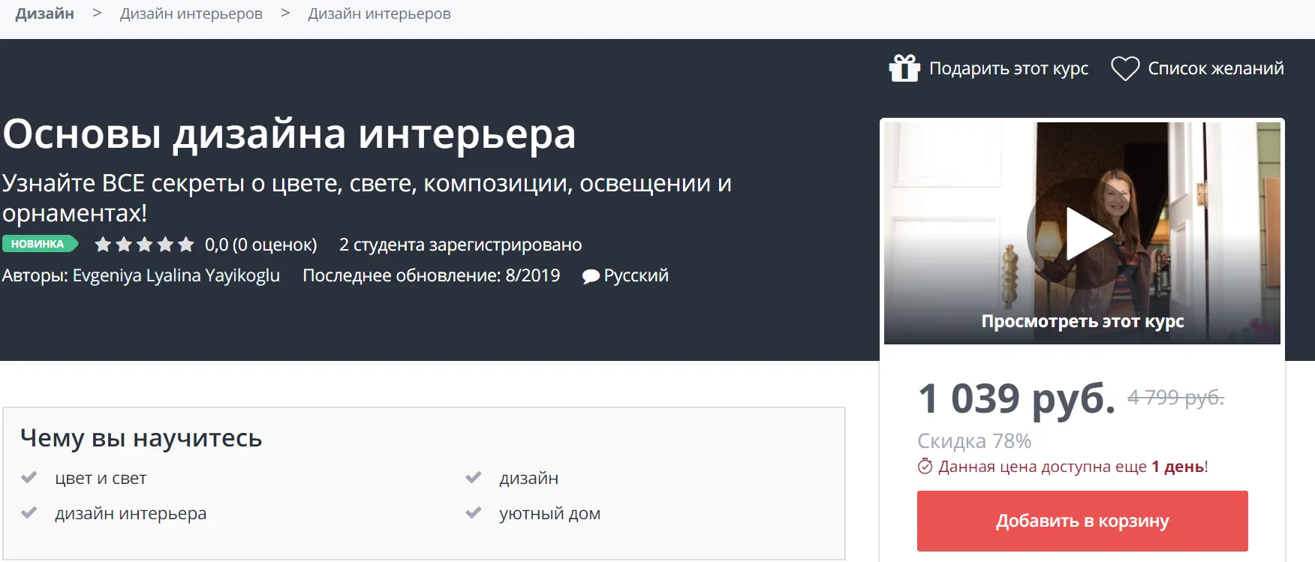Click Добавить в корзину button

1082,521
